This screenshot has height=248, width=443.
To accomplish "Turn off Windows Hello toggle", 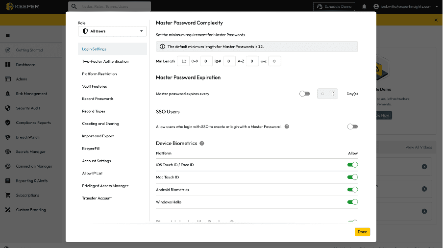I will [353, 202].
